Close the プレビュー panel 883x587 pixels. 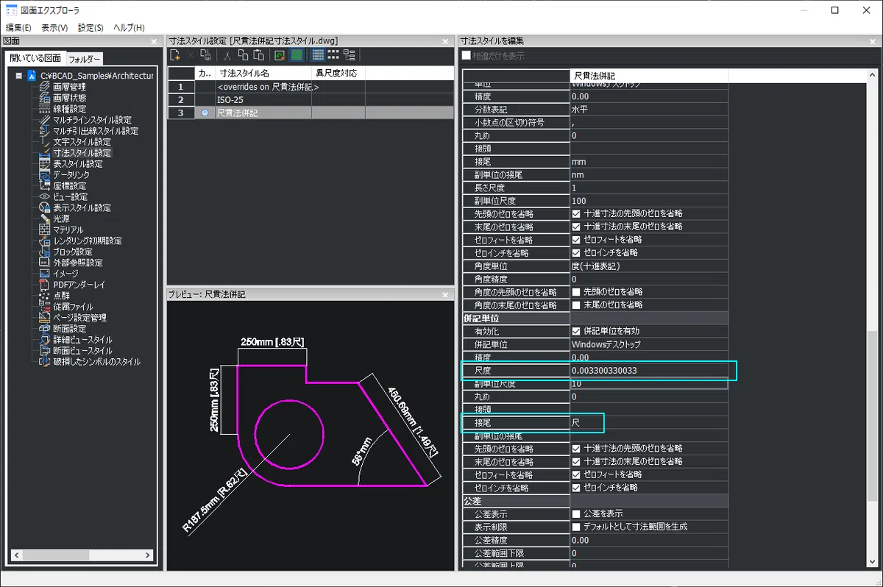point(445,294)
